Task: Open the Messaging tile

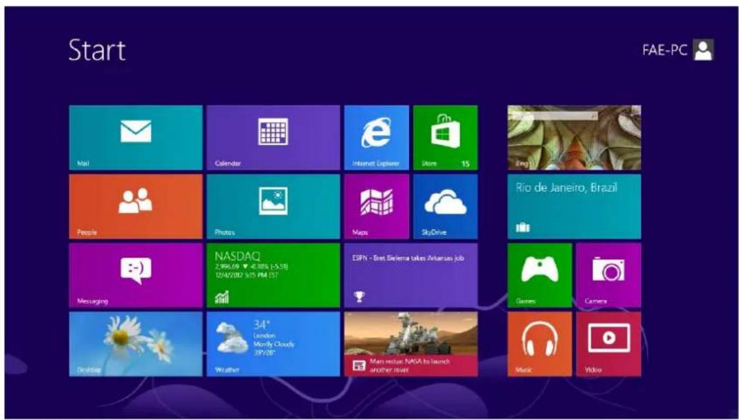Action: (136, 276)
